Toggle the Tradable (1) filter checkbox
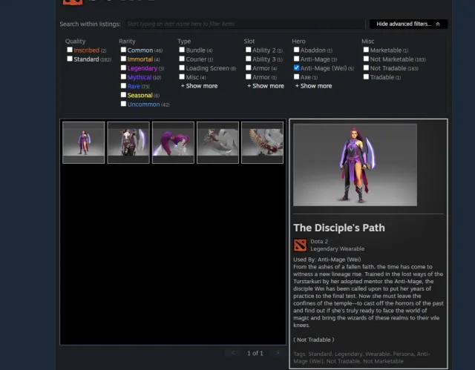Image resolution: width=475 pixels, height=370 pixels. click(366, 77)
